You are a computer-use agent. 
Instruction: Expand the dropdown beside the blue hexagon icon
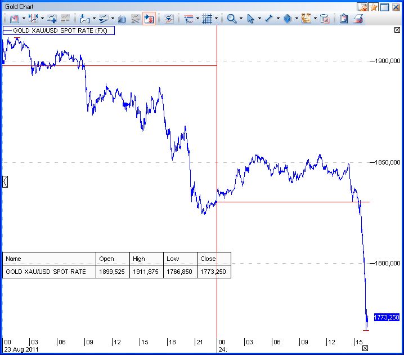297,19
